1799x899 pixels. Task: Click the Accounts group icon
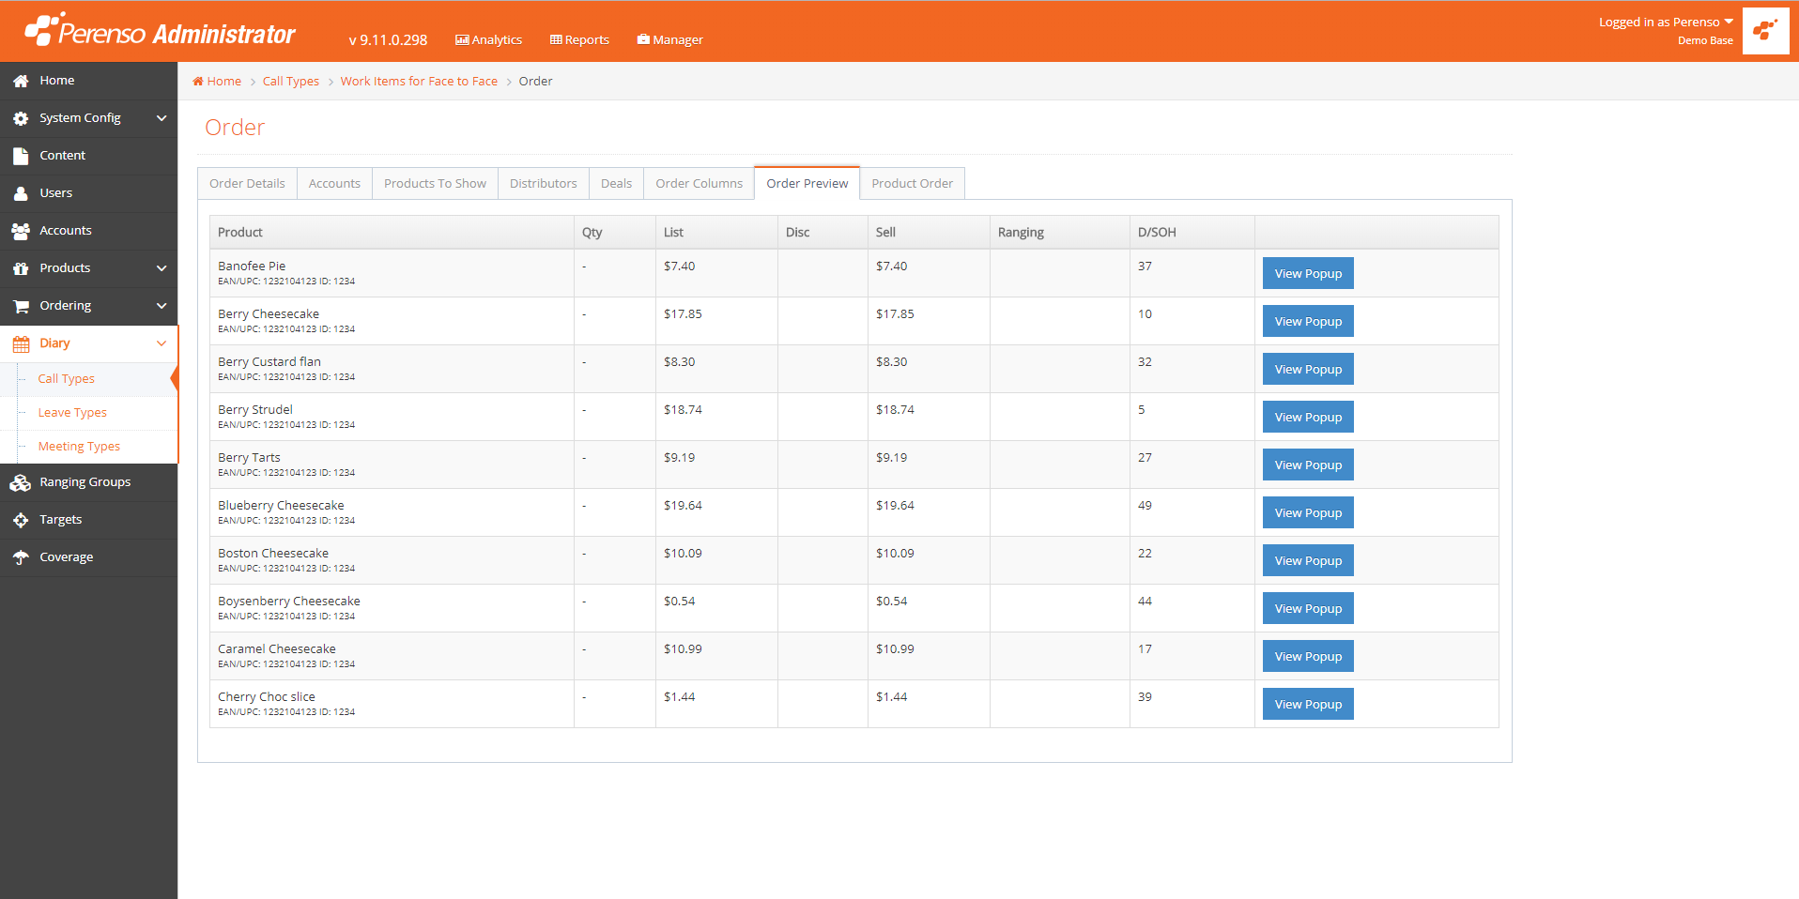(x=21, y=231)
